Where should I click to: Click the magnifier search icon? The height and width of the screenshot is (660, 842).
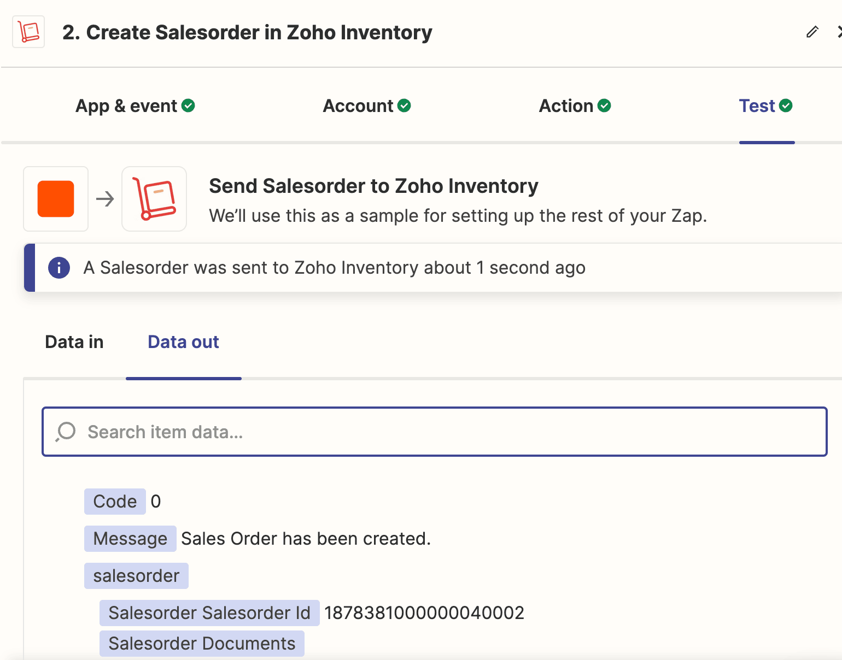pyautogui.click(x=66, y=432)
